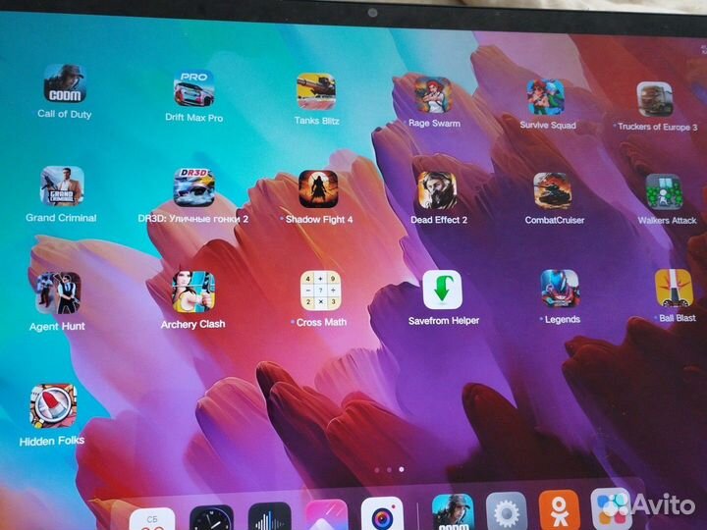Open the Grand Criminal game
Image resolution: width=707 pixels, height=530 pixels.
click(x=62, y=185)
